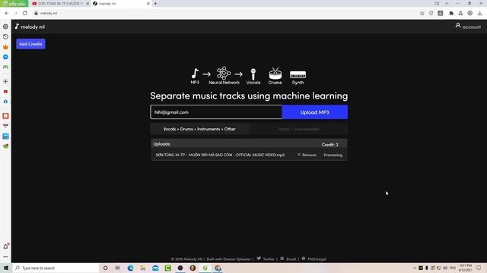The image size is (487, 273).
Task: Click the sidebar plus add icon
Action: [5, 81]
